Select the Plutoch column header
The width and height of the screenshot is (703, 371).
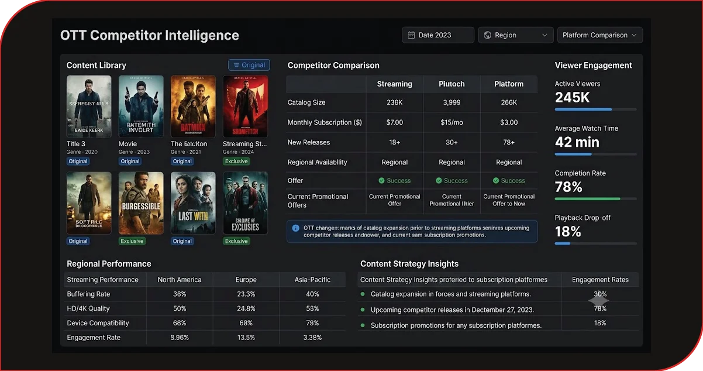(452, 84)
